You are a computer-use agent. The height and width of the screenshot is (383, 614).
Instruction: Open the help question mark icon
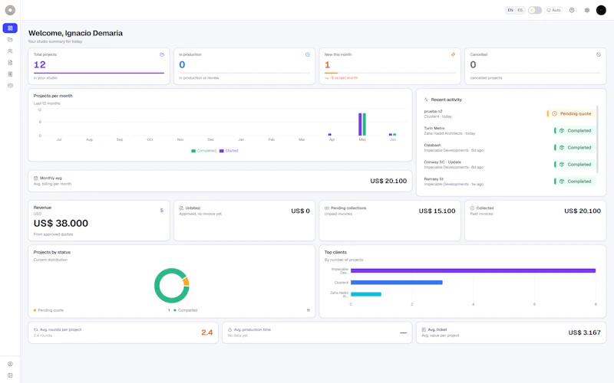click(572, 10)
